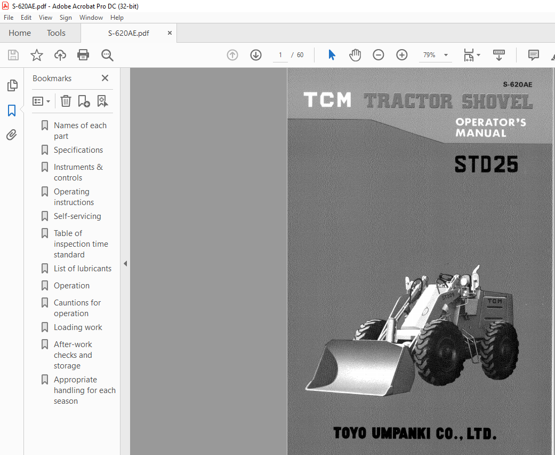555x455 pixels.
Task: Delete selected bookmark with trash icon
Action: [x=66, y=101]
